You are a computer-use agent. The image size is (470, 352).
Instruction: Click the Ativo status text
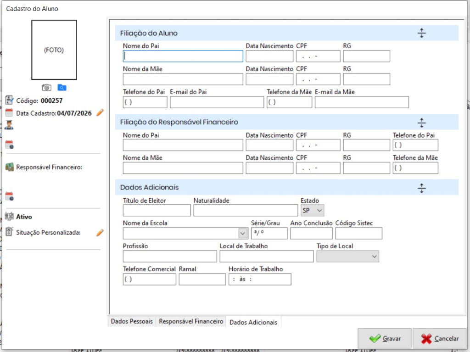pyautogui.click(x=24, y=217)
